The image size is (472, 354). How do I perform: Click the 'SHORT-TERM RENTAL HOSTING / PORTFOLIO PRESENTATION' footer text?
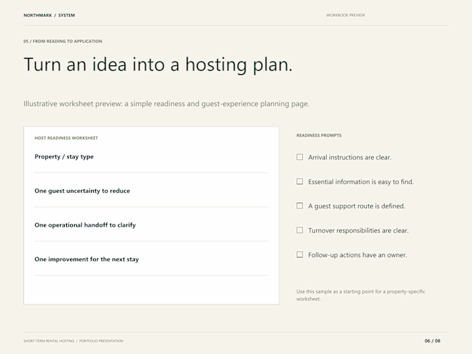[73, 341]
